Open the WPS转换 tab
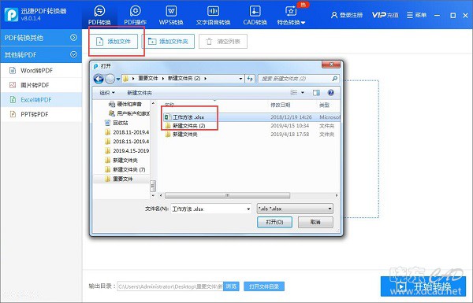Screen dimensions: 473x303 coord(171,15)
